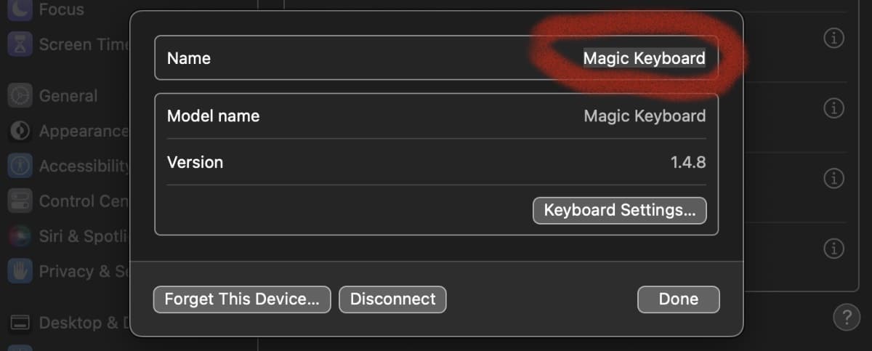872x351 pixels.
Task: Select the Siri & Spotlight icon
Action: point(20,235)
